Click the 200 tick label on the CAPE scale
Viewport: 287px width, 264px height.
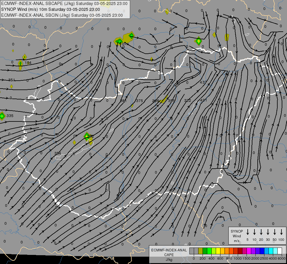(x=203, y=258)
